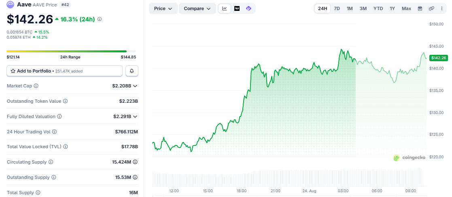
Task: Click info icon beside Circulating Supply label
Action: [51, 162]
